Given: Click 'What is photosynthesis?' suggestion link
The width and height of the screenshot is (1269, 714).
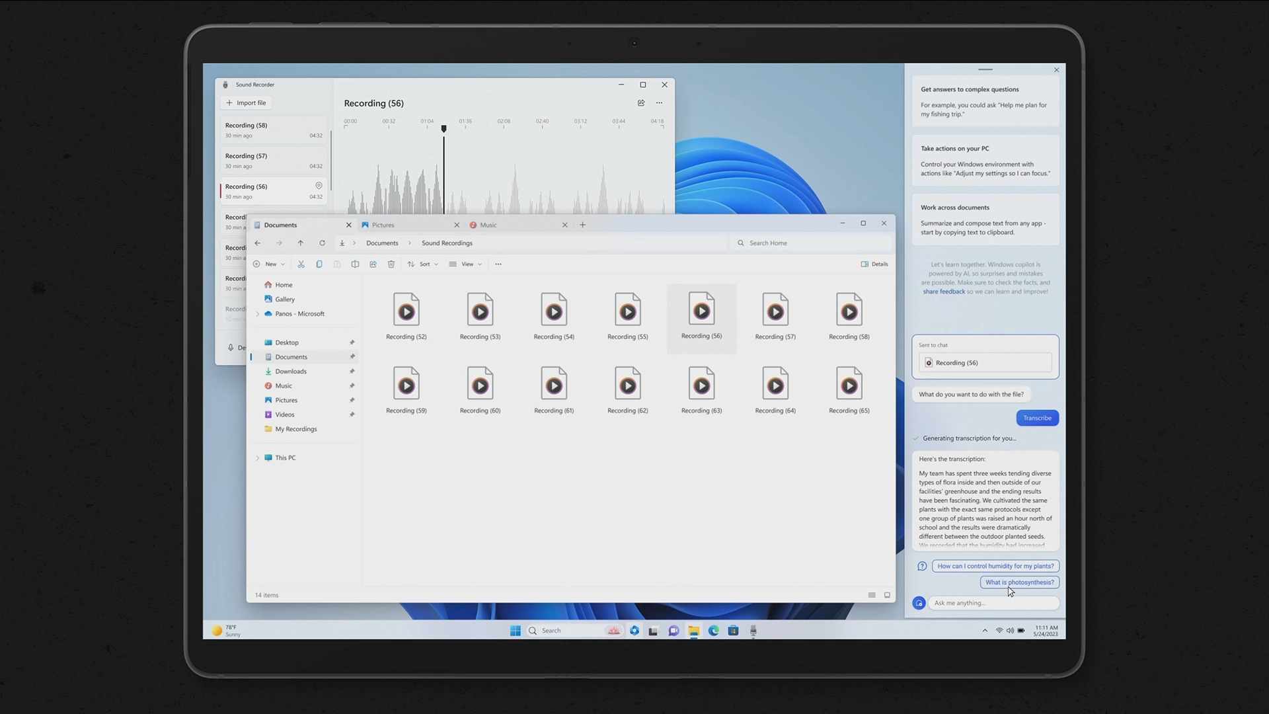Looking at the screenshot, I should point(1020,582).
